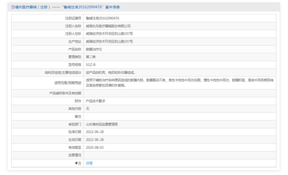
Task: Select the 批准日期 value 2022-06-28
Action: (x=95, y=132)
